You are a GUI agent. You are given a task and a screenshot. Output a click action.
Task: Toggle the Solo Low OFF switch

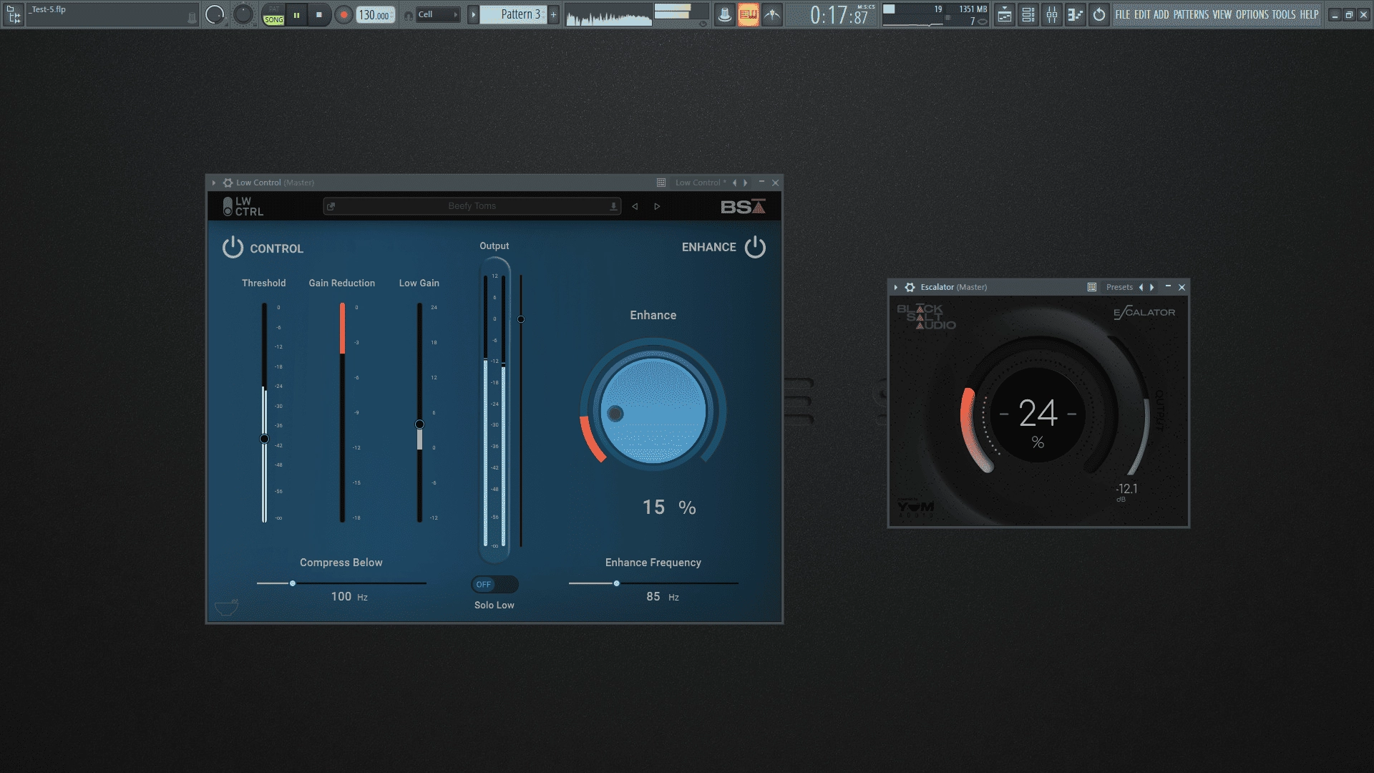pos(494,584)
